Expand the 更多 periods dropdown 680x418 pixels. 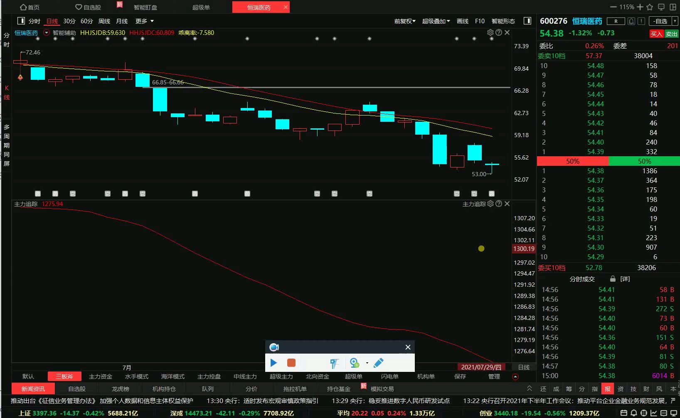pyautogui.click(x=144, y=21)
